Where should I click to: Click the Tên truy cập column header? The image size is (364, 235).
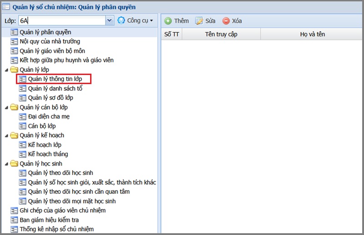(221, 34)
